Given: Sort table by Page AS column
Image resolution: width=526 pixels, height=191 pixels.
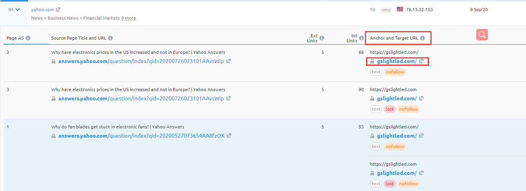Looking at the screenshot, I should [x=14, y=38].
